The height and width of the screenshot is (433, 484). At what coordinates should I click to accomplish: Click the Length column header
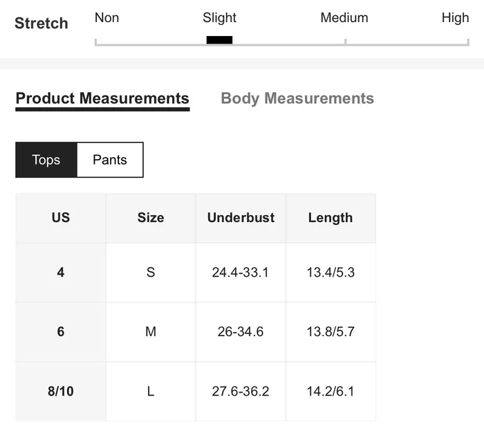click(x=331, y=218)
